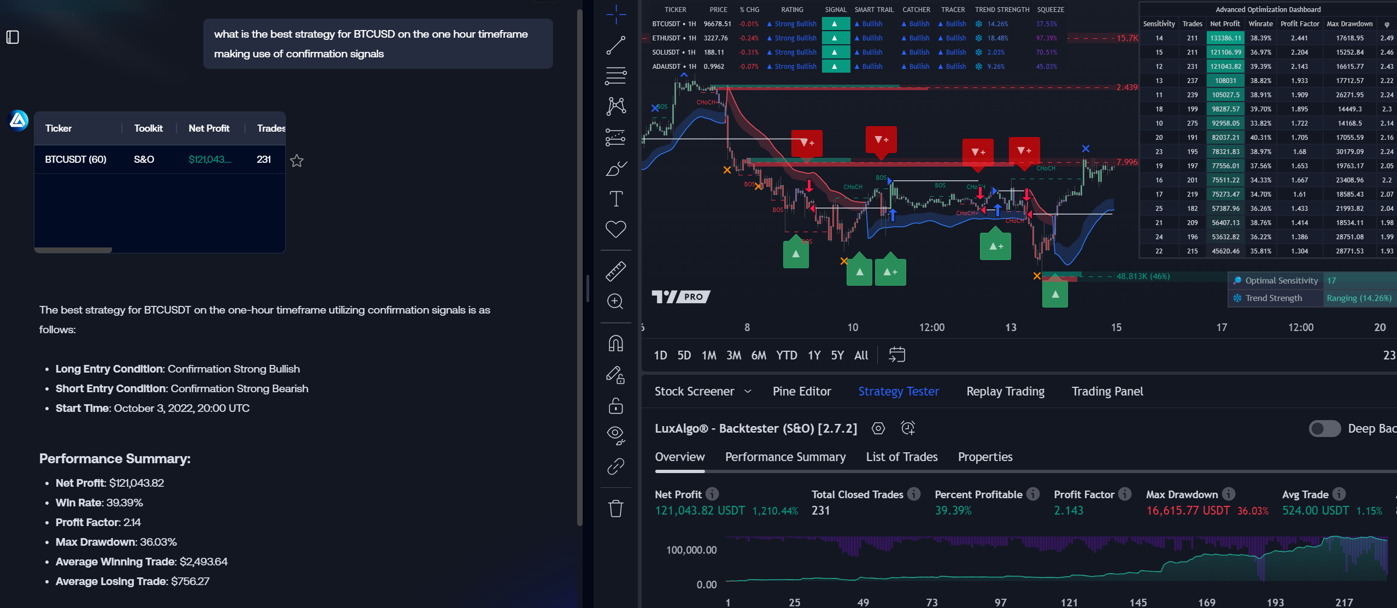The image size is (1397, 608).
Task: Star the BTCUSDT strategy result
Action: tap(297, 161)
